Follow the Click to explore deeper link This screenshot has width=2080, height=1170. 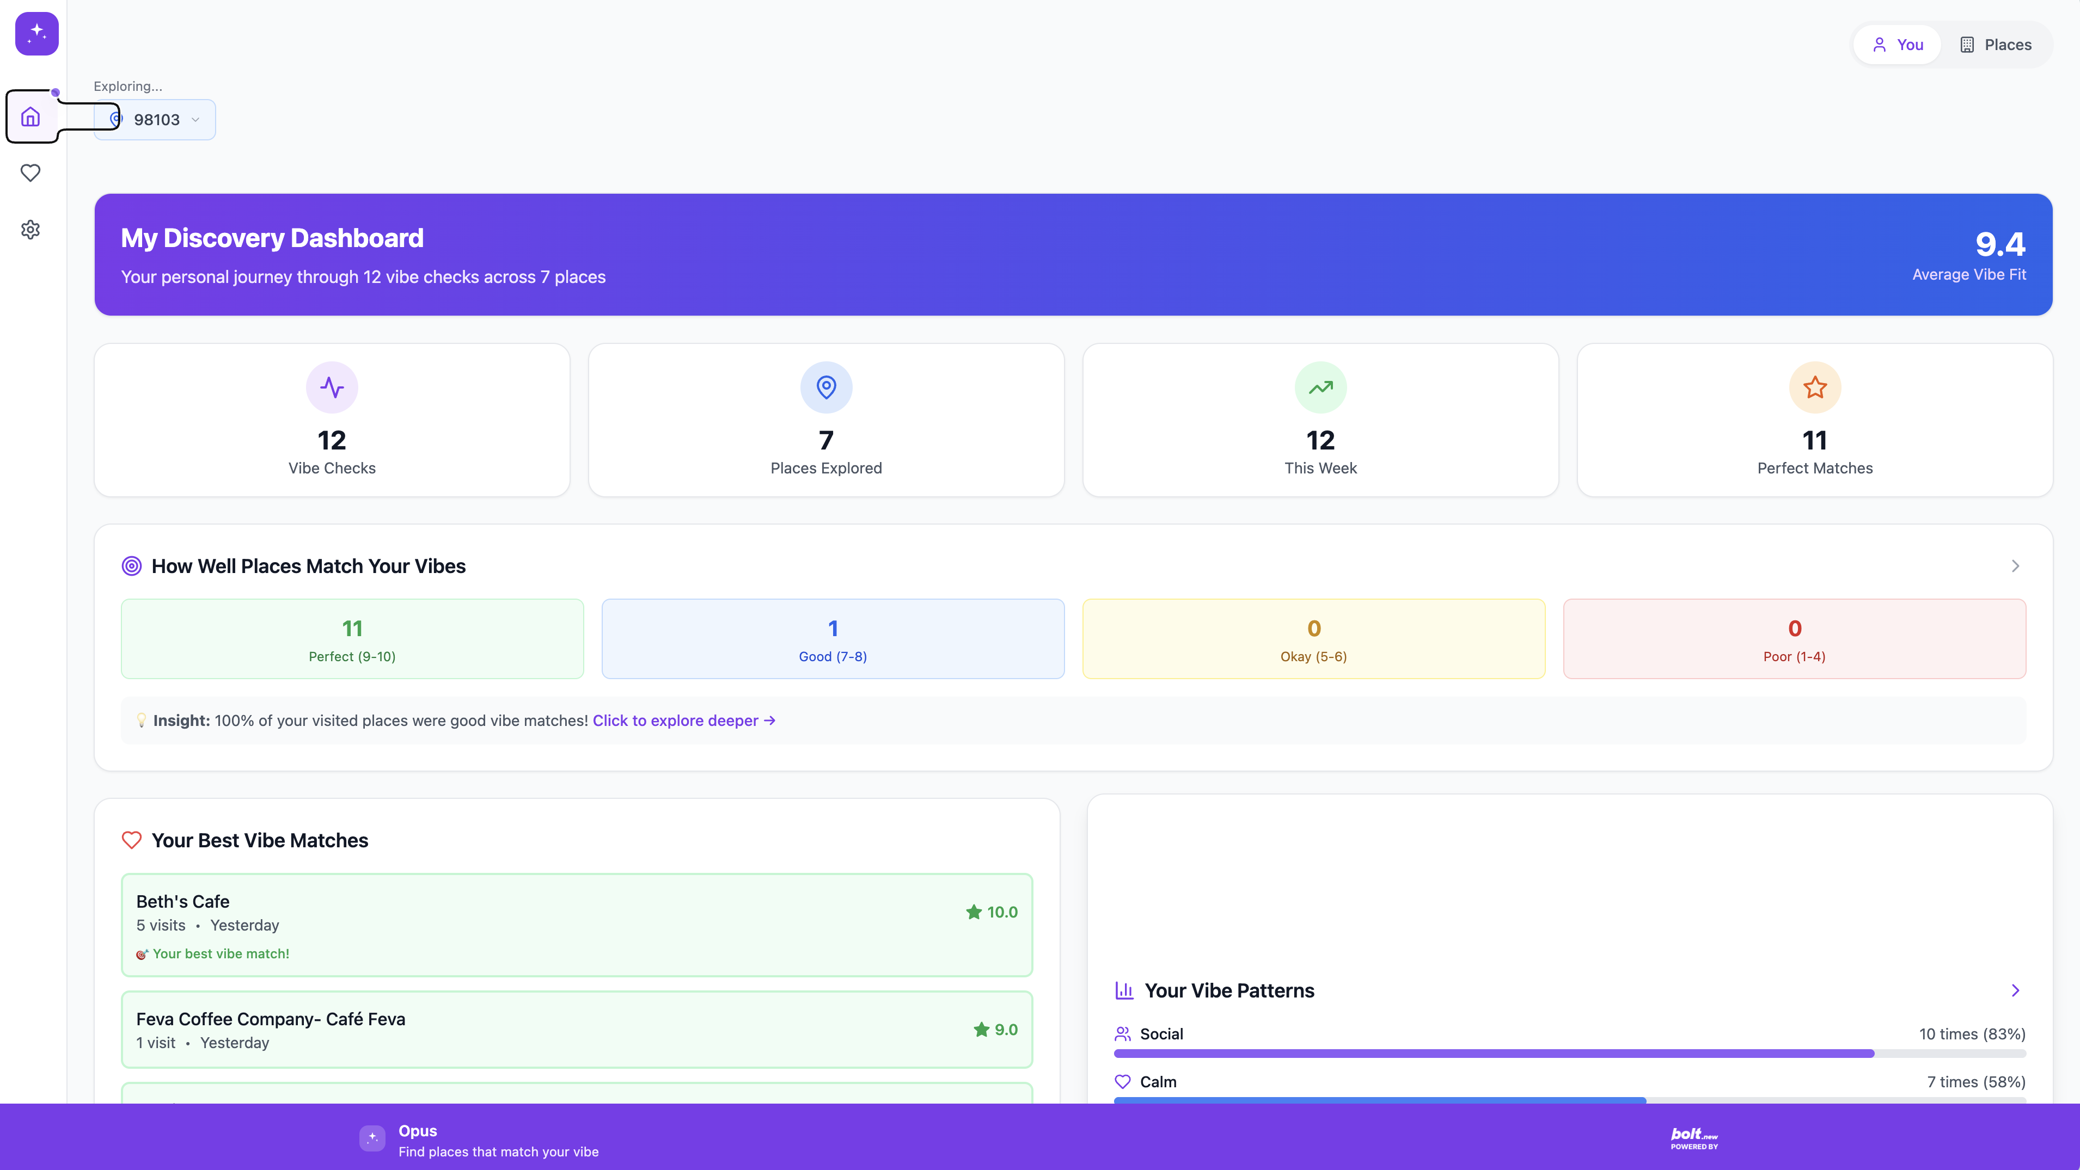pos(683,721)
